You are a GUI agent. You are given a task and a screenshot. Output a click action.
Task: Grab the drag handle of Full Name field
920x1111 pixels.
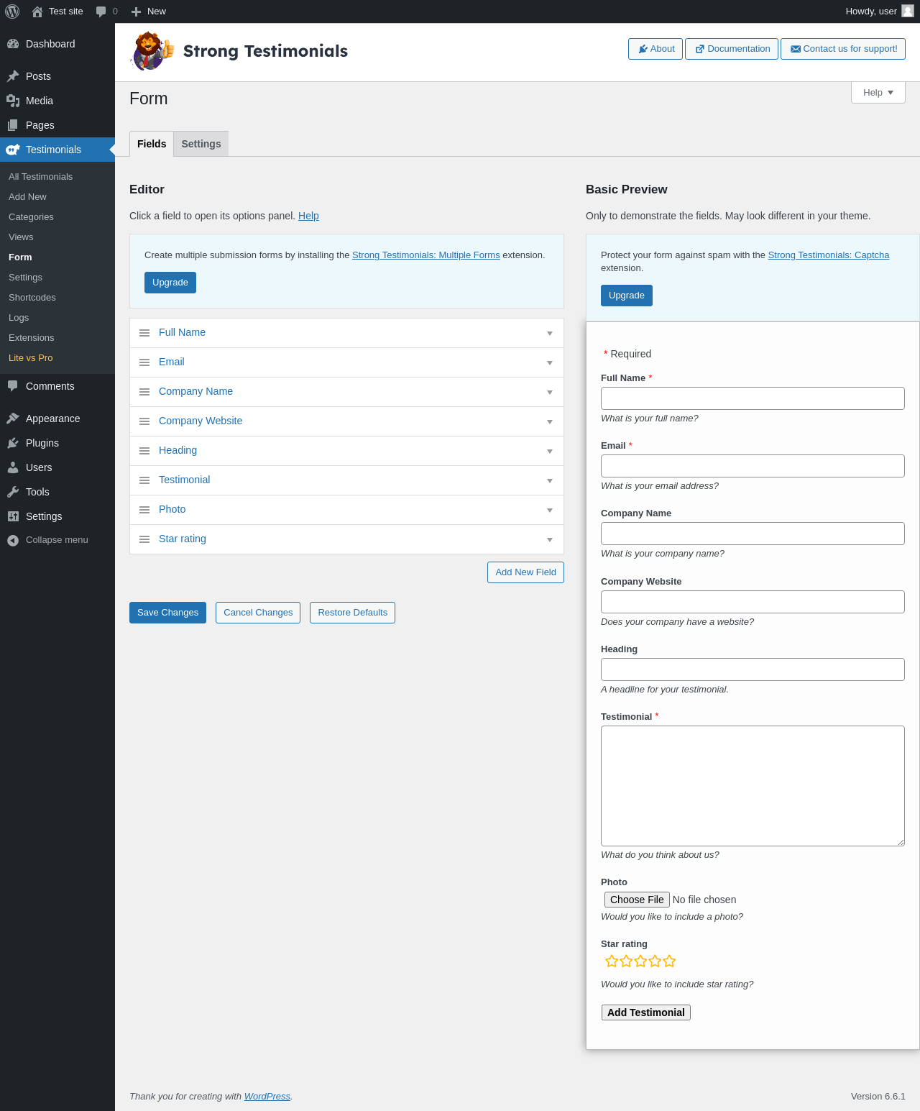[x=144, y=333]
